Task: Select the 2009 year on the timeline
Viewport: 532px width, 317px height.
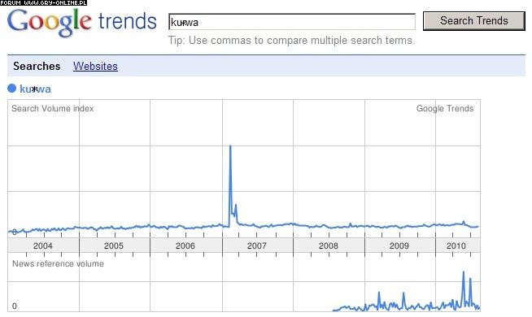Action: tap(399, 245)
